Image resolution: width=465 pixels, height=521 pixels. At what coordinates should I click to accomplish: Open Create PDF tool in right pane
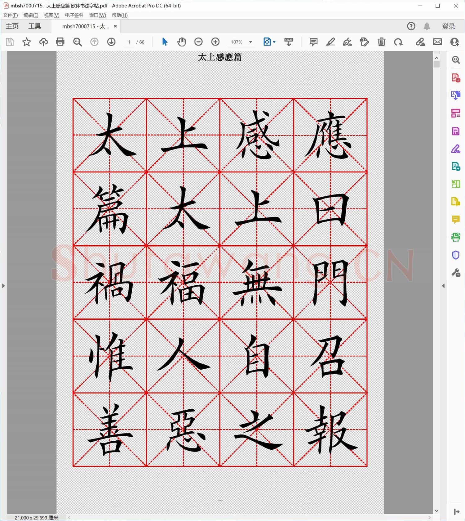[456, 78]
